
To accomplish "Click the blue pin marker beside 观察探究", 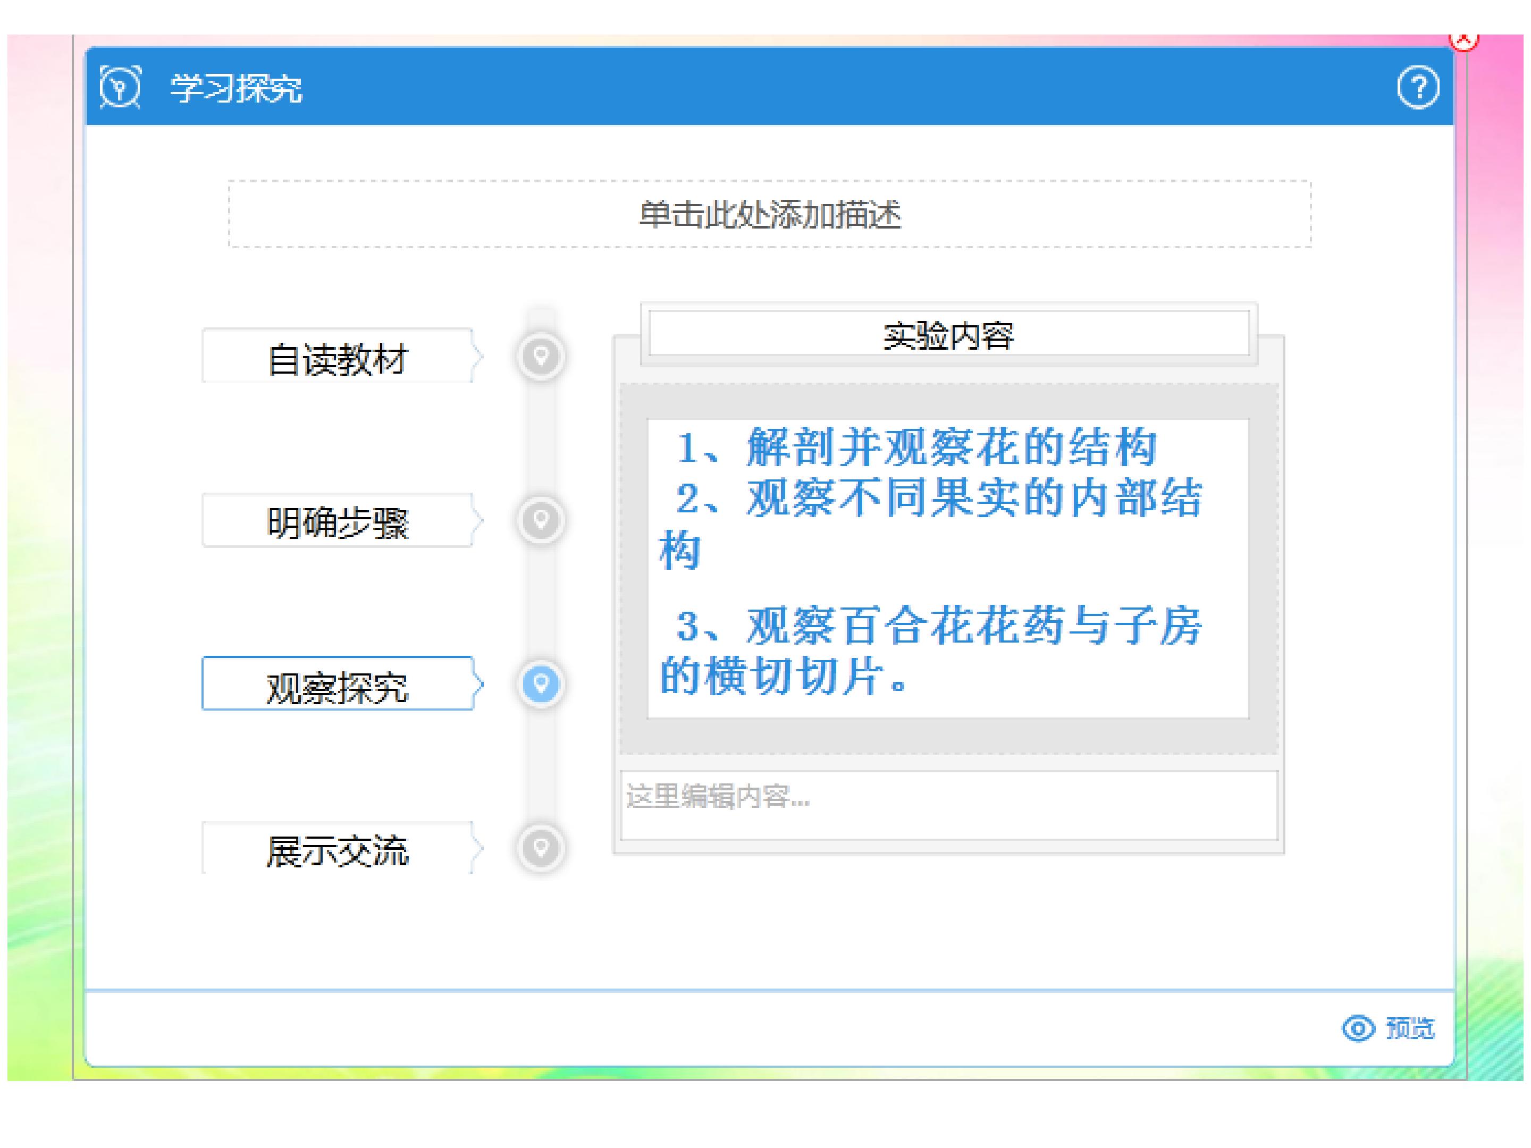I will [x=541, y=683].
